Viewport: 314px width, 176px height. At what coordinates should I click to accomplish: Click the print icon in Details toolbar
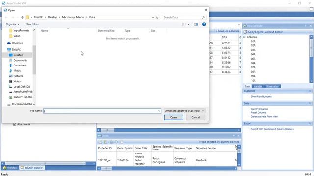(111, 142)
